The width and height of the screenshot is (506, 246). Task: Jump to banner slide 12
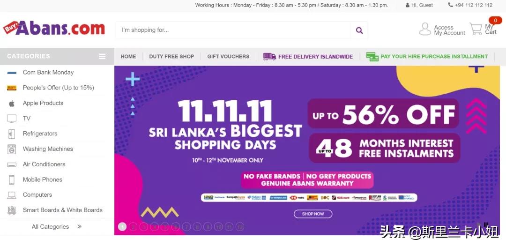240,227
